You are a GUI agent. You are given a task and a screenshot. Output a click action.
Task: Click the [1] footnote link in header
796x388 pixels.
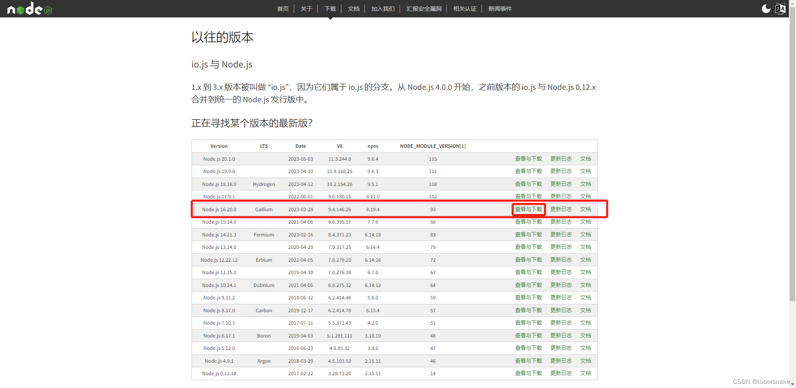tap(463, 146)
